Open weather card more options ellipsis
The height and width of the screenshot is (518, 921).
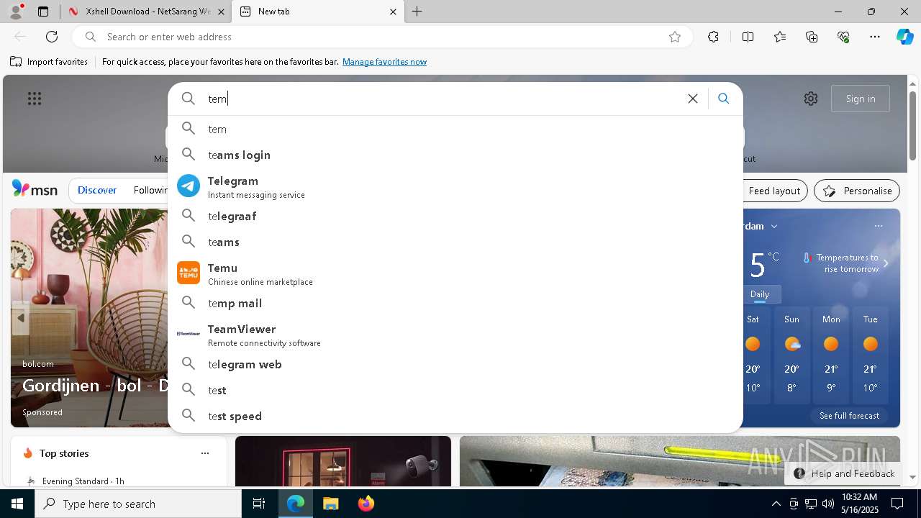pyautogui.click(x=879, y=226)
